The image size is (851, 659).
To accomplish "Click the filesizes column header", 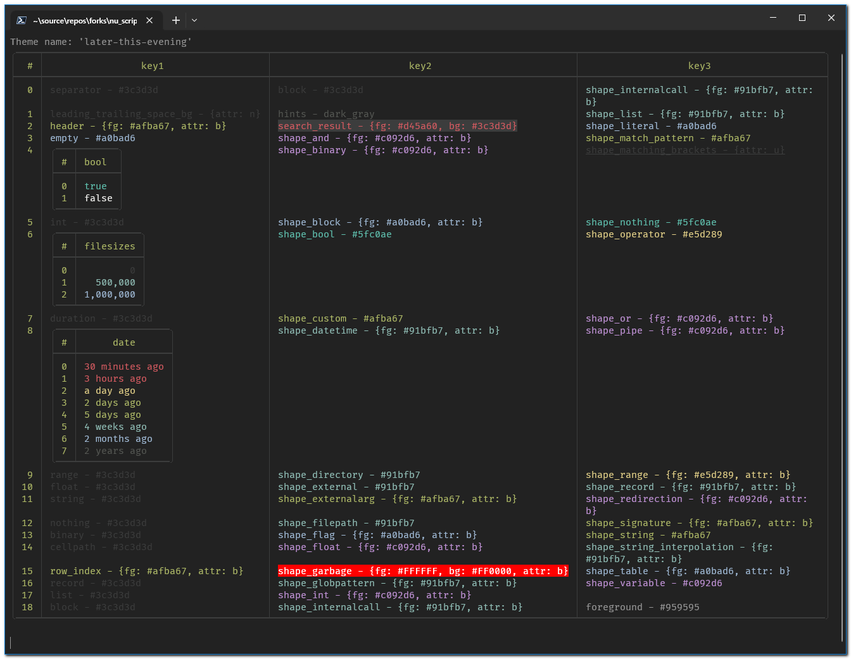I will point(110,246).
